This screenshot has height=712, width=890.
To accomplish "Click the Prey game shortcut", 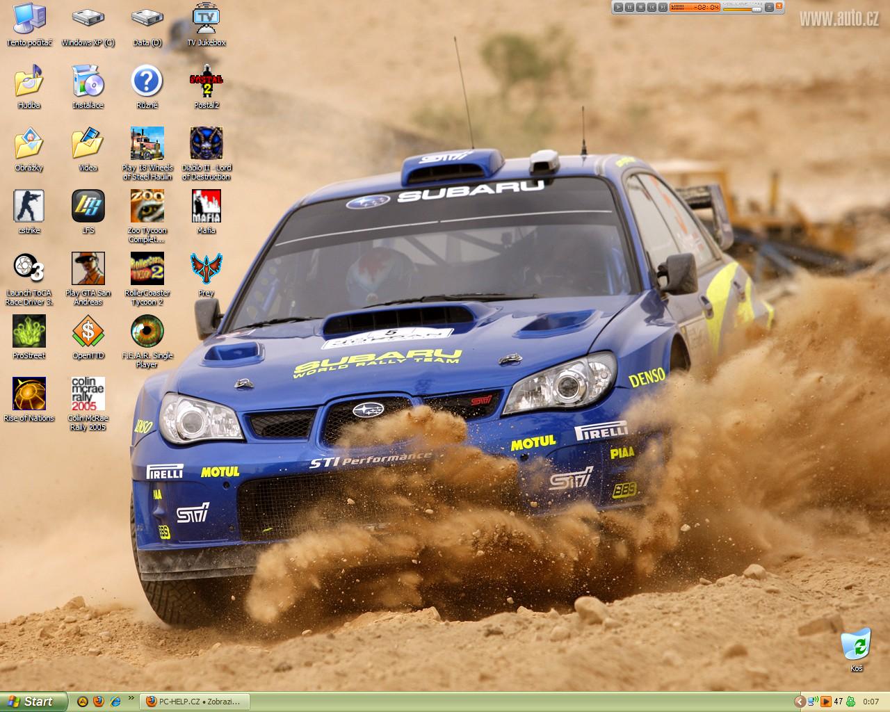I will click(x=207, y=269).
